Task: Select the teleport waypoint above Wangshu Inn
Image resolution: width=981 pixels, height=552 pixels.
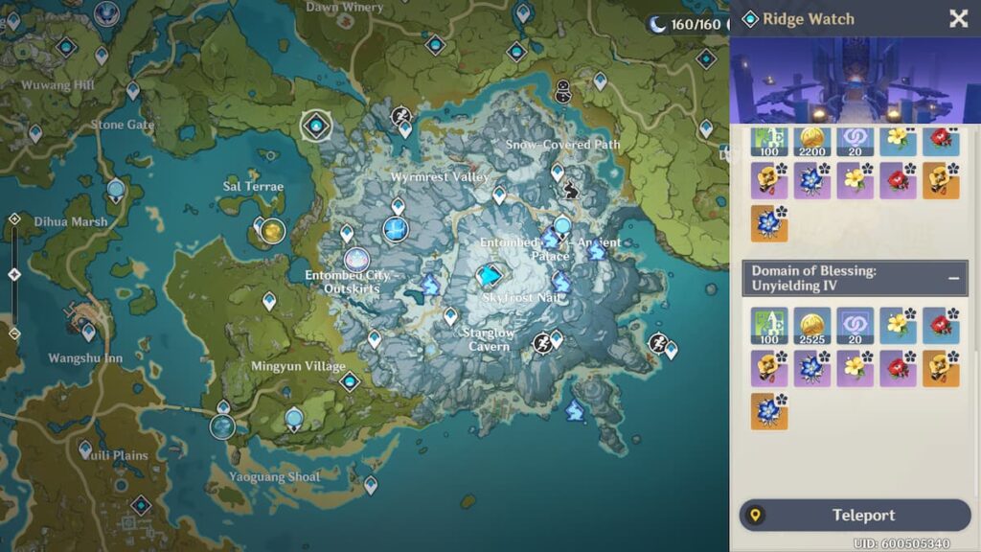Action: point(88,332)
